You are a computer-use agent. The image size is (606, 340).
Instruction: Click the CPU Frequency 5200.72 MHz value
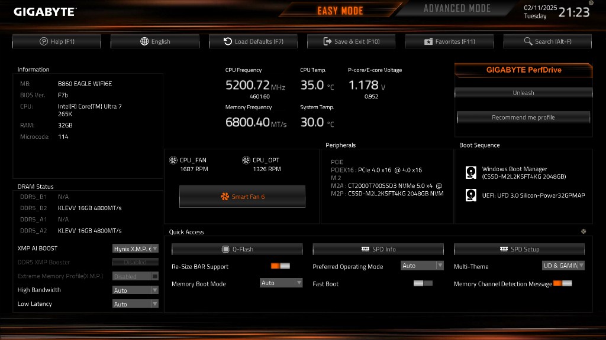(x=255, y=85)
